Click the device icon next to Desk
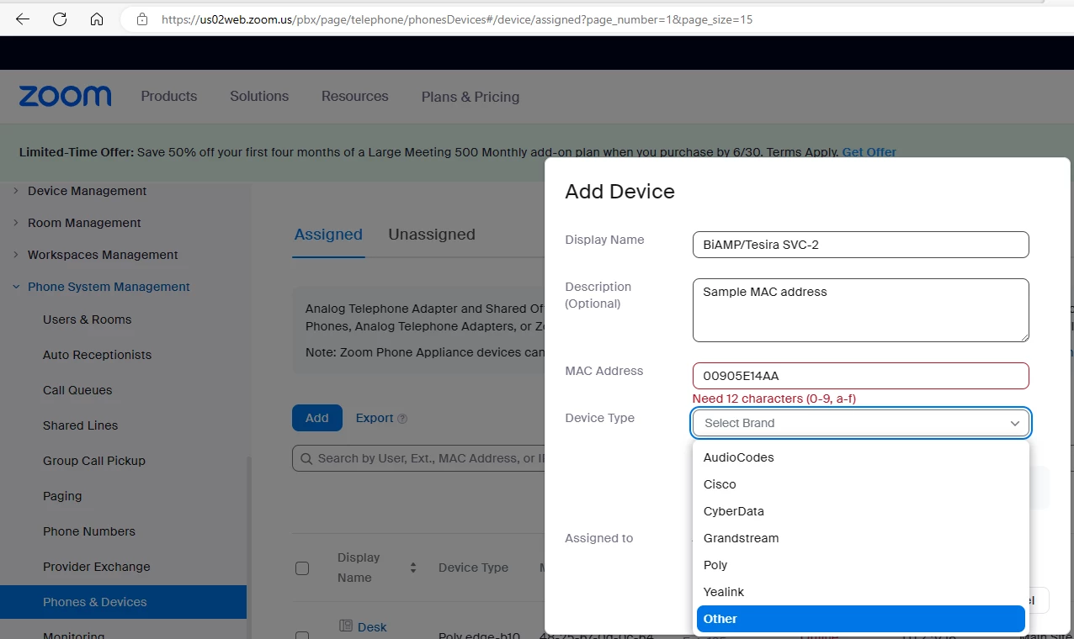The image size is (1074, 639). pos(346,626)
